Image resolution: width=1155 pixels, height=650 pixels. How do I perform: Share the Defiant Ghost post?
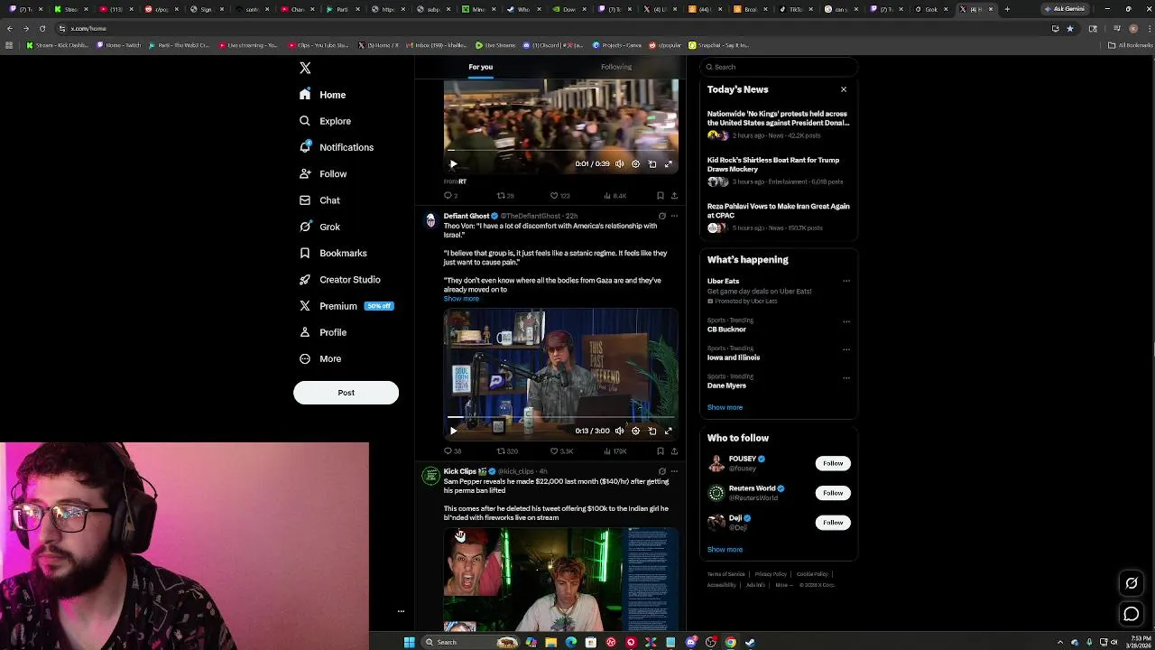click(x=674, y=451)
